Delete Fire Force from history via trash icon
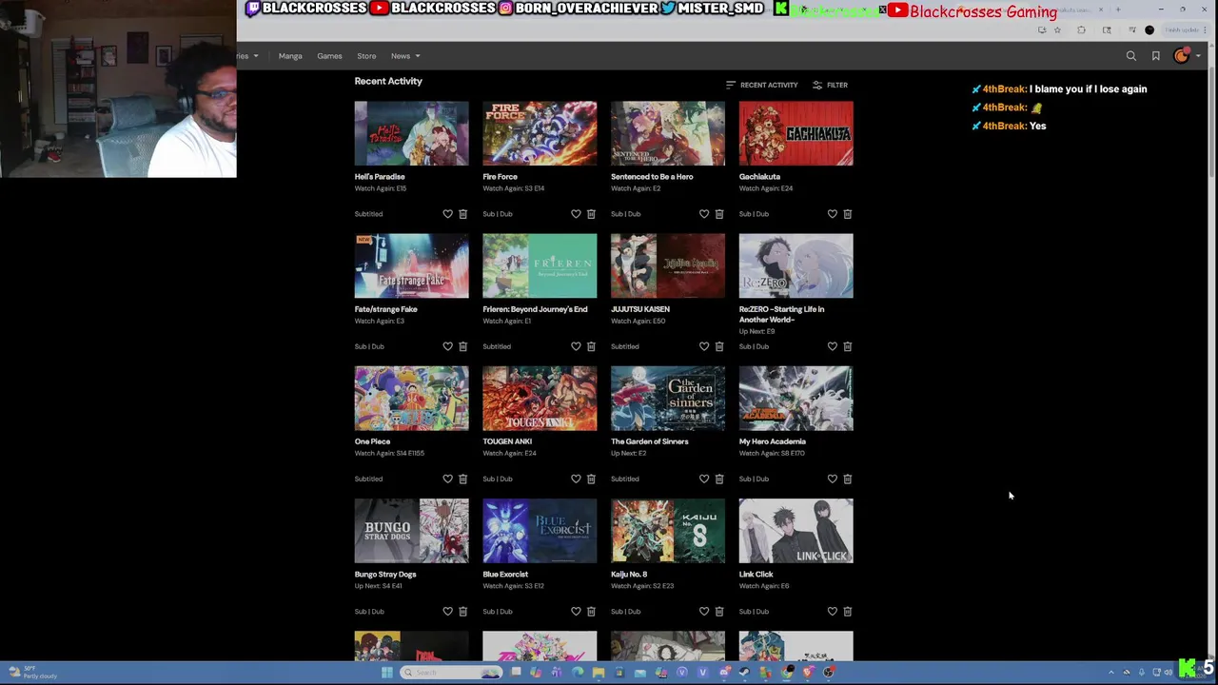The width and height of the screenshot is (1218, 685). point(591,214)
